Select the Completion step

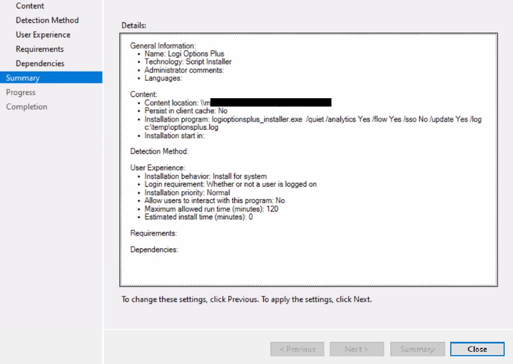click(x=27, y=107)
